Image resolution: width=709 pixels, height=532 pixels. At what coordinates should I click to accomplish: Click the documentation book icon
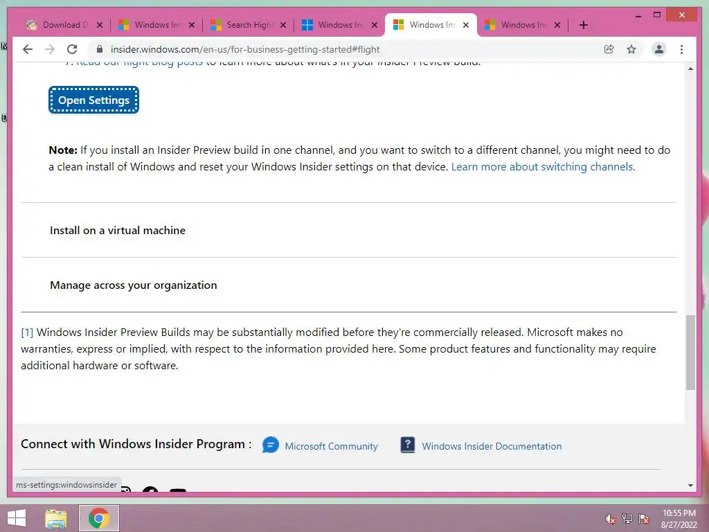point(407,445)
